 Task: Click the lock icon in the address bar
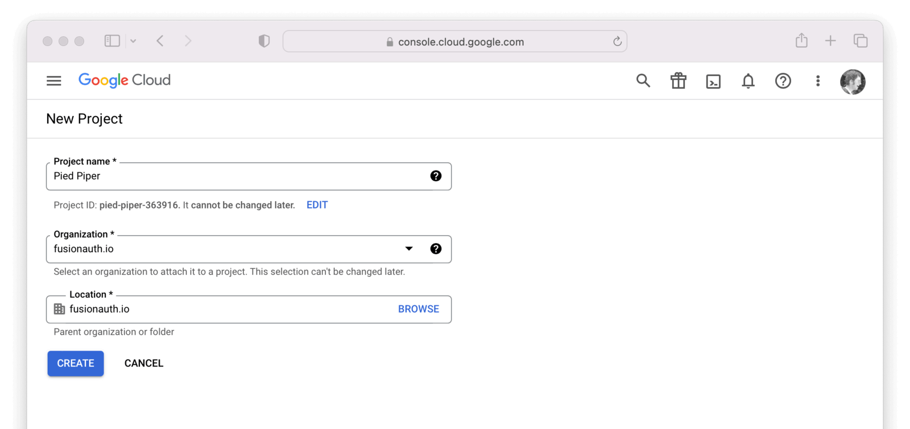point(390,42)
